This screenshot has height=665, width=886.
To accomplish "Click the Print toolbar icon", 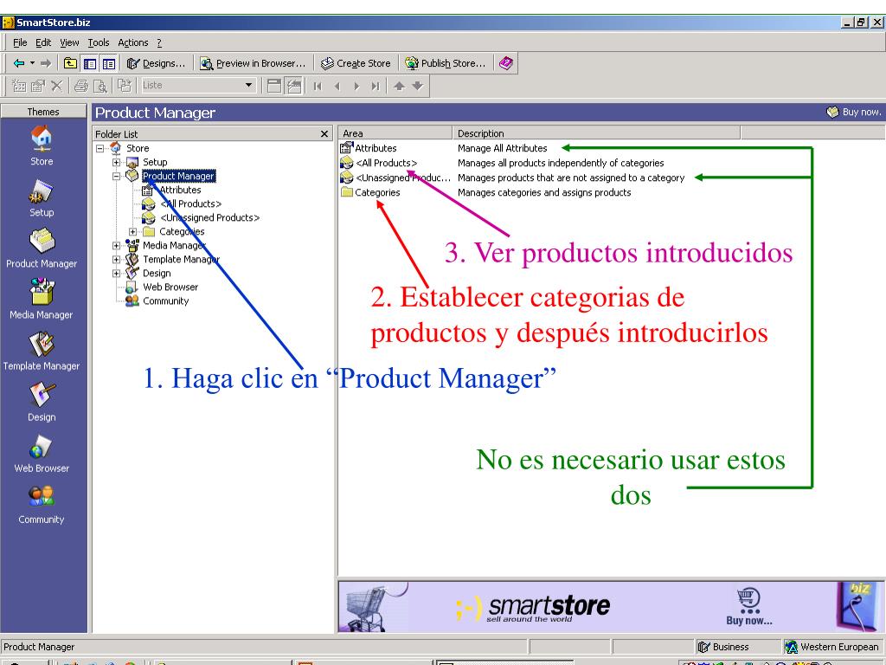I will [x=81, y=86].
